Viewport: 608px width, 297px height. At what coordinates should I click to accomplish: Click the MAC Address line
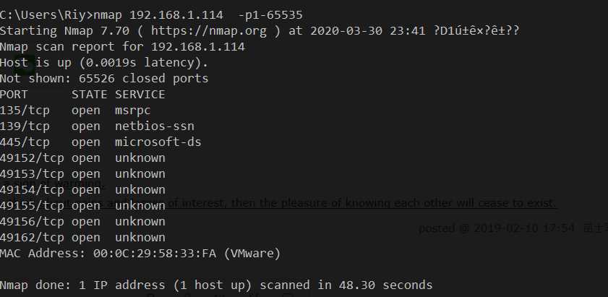(140, 254)
